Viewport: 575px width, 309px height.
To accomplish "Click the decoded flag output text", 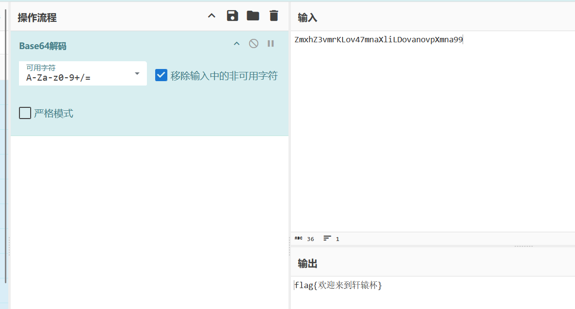I will tap(339, 286).
